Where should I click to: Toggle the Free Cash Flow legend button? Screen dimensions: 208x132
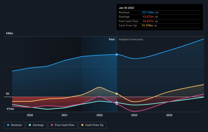pyautogui.click(x=63, y=125)
